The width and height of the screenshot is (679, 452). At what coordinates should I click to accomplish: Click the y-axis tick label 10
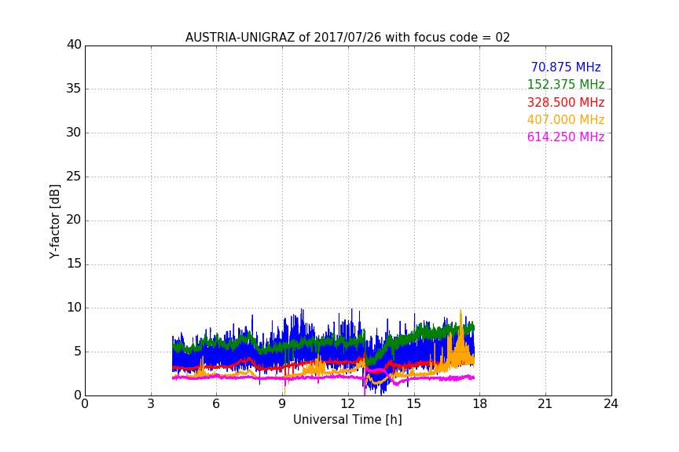coord(74,308)
